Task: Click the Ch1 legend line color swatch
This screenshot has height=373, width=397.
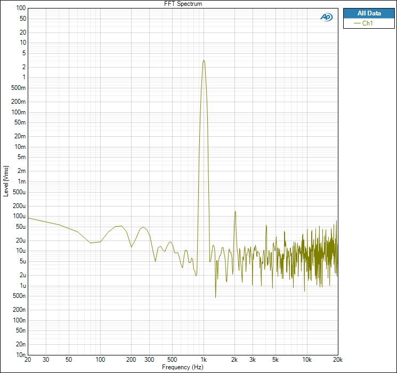Action: point(357,23)
